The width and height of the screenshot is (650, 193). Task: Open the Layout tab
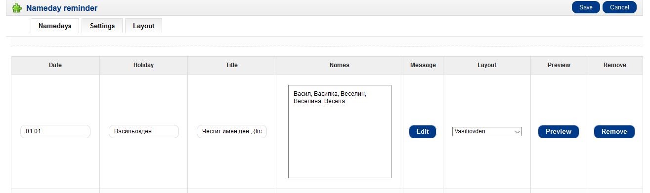coord(143,26)
